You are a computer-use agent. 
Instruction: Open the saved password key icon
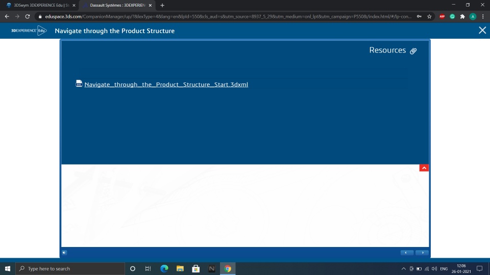click(419, 16)
